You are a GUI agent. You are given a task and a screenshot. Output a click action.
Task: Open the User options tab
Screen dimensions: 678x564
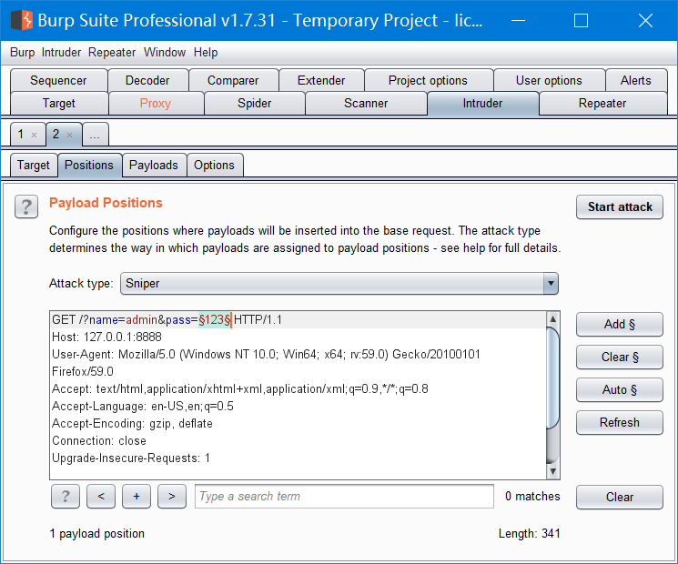(x=549, y=80)
